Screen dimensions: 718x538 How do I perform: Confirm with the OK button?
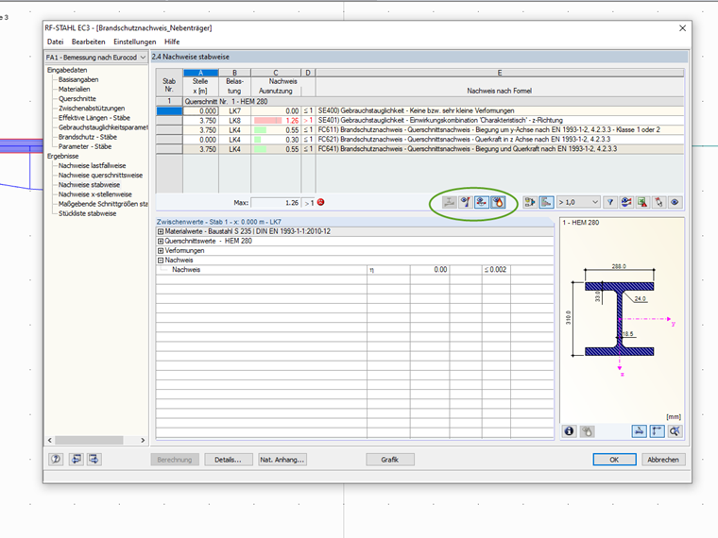click(x=614, y=460)
